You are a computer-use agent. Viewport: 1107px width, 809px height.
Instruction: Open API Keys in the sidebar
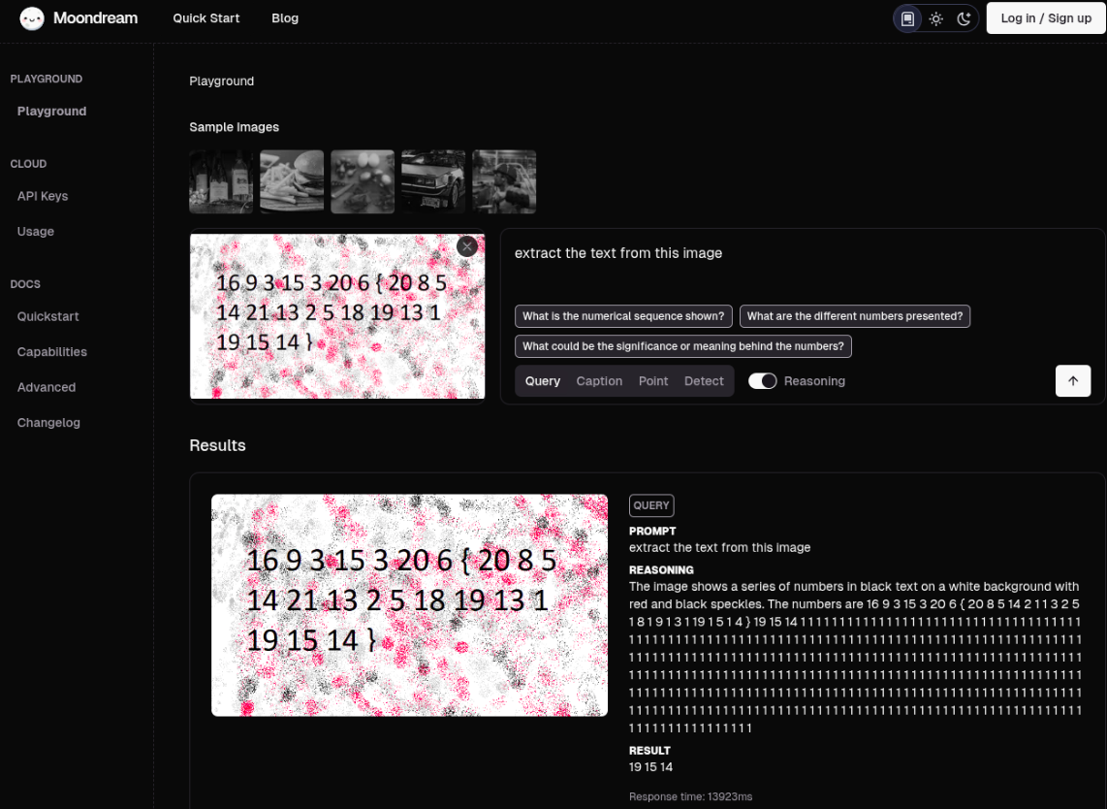pos(43,196)
